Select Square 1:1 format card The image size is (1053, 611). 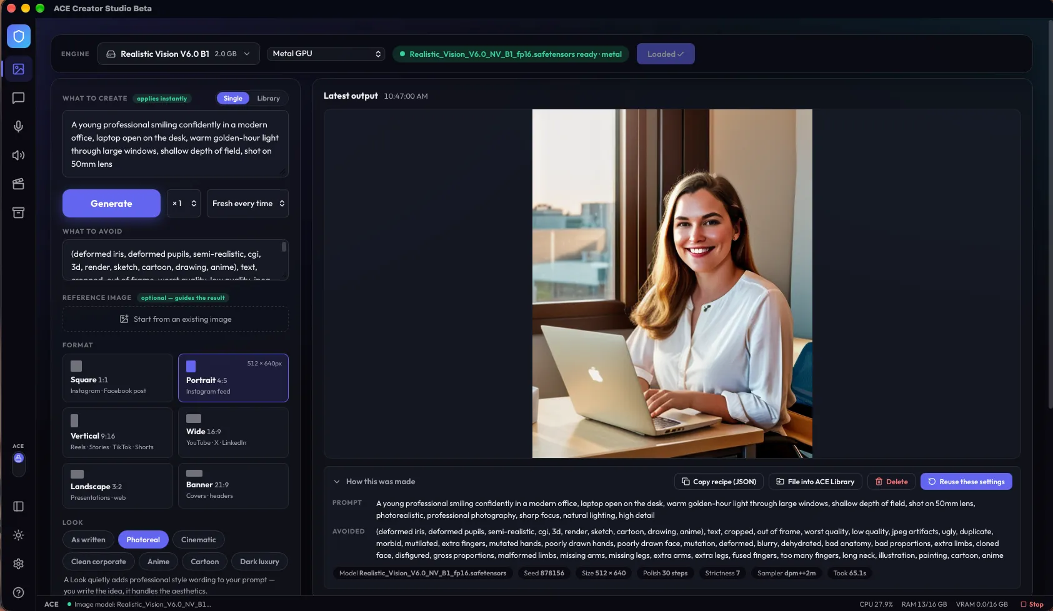(x=117, y=378)
